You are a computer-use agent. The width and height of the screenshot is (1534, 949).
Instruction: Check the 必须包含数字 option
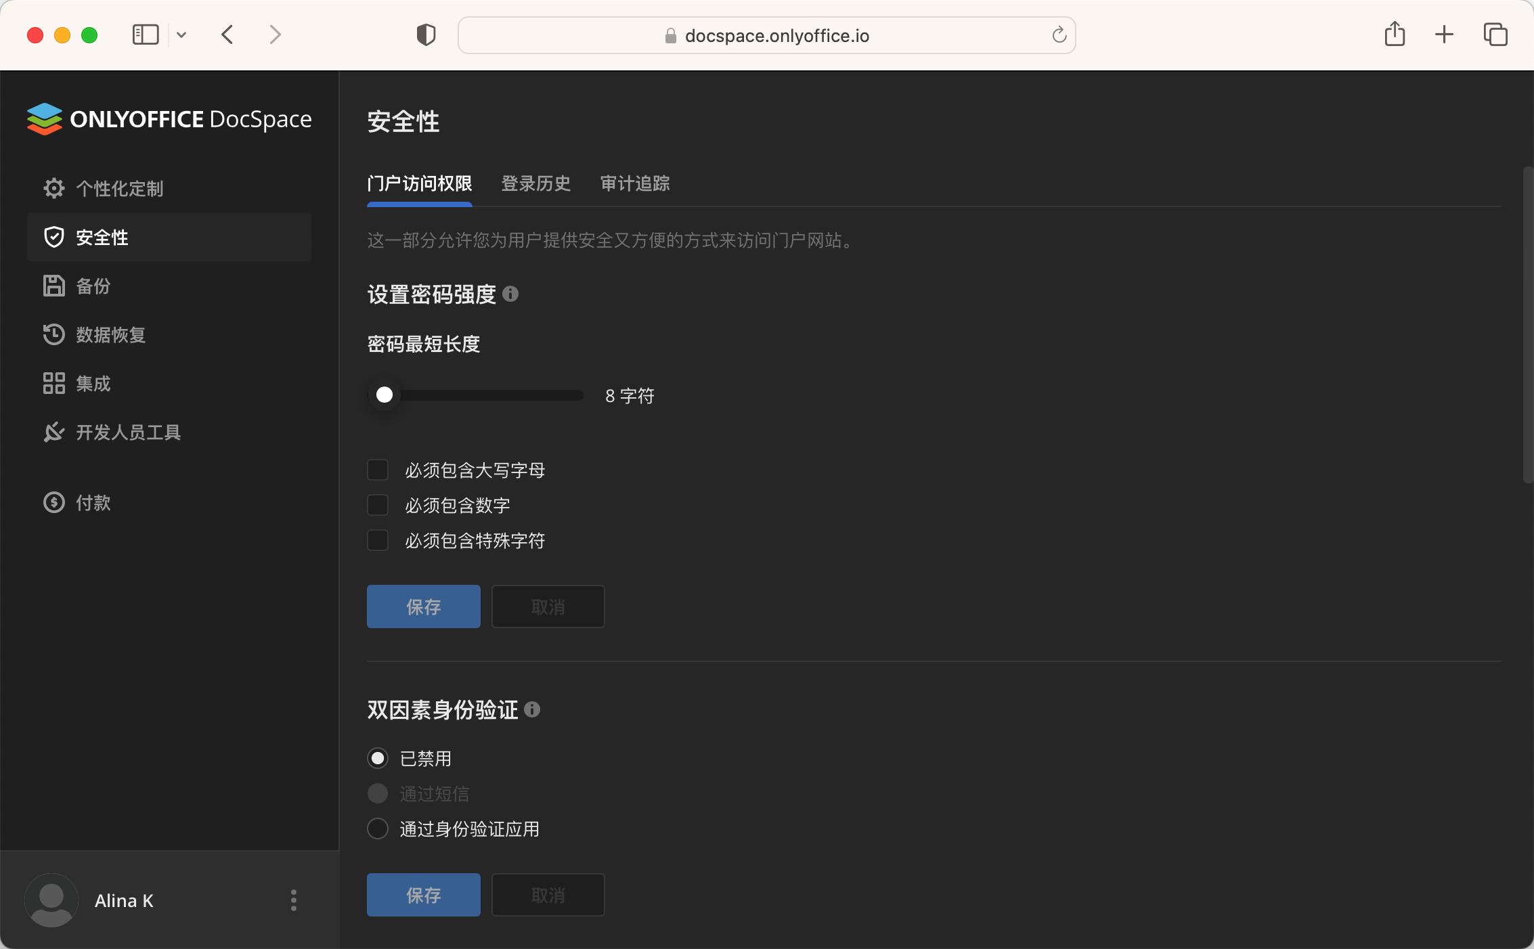click(x=378, y=505)
